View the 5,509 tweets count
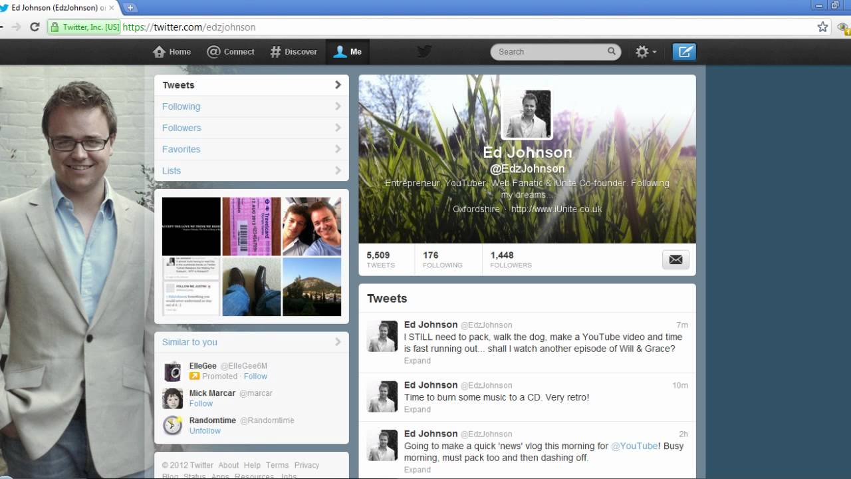 pos(381,259)
